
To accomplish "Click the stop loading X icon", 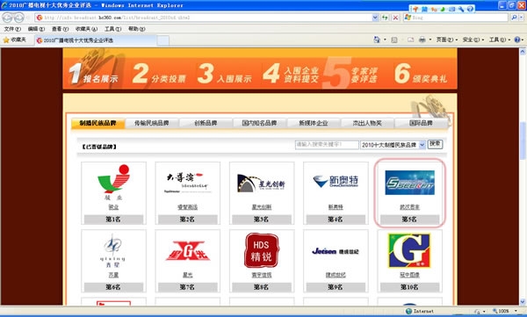I will (396, 18).
